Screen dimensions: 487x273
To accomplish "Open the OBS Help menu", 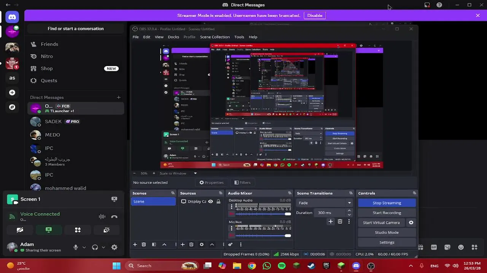I will pyautogui.click(x=253, y=37).
